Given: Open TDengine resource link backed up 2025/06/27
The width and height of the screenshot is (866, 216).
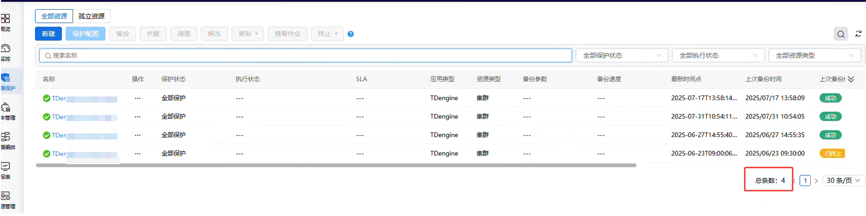Looking at the screenshot, I should [x=84, y=135].
